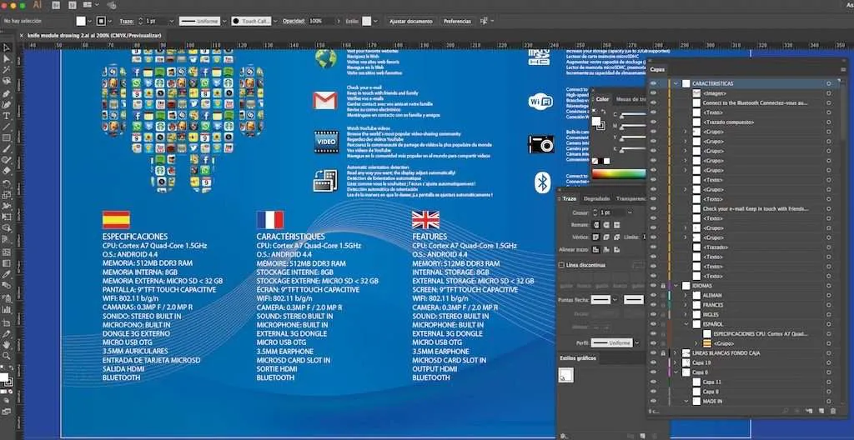Click the color spectrum bar in Color panel
Screen dimensions: 854x440
coord(619,174)
